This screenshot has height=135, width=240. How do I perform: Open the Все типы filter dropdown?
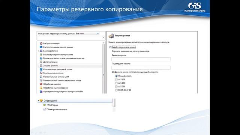point(87,33)
